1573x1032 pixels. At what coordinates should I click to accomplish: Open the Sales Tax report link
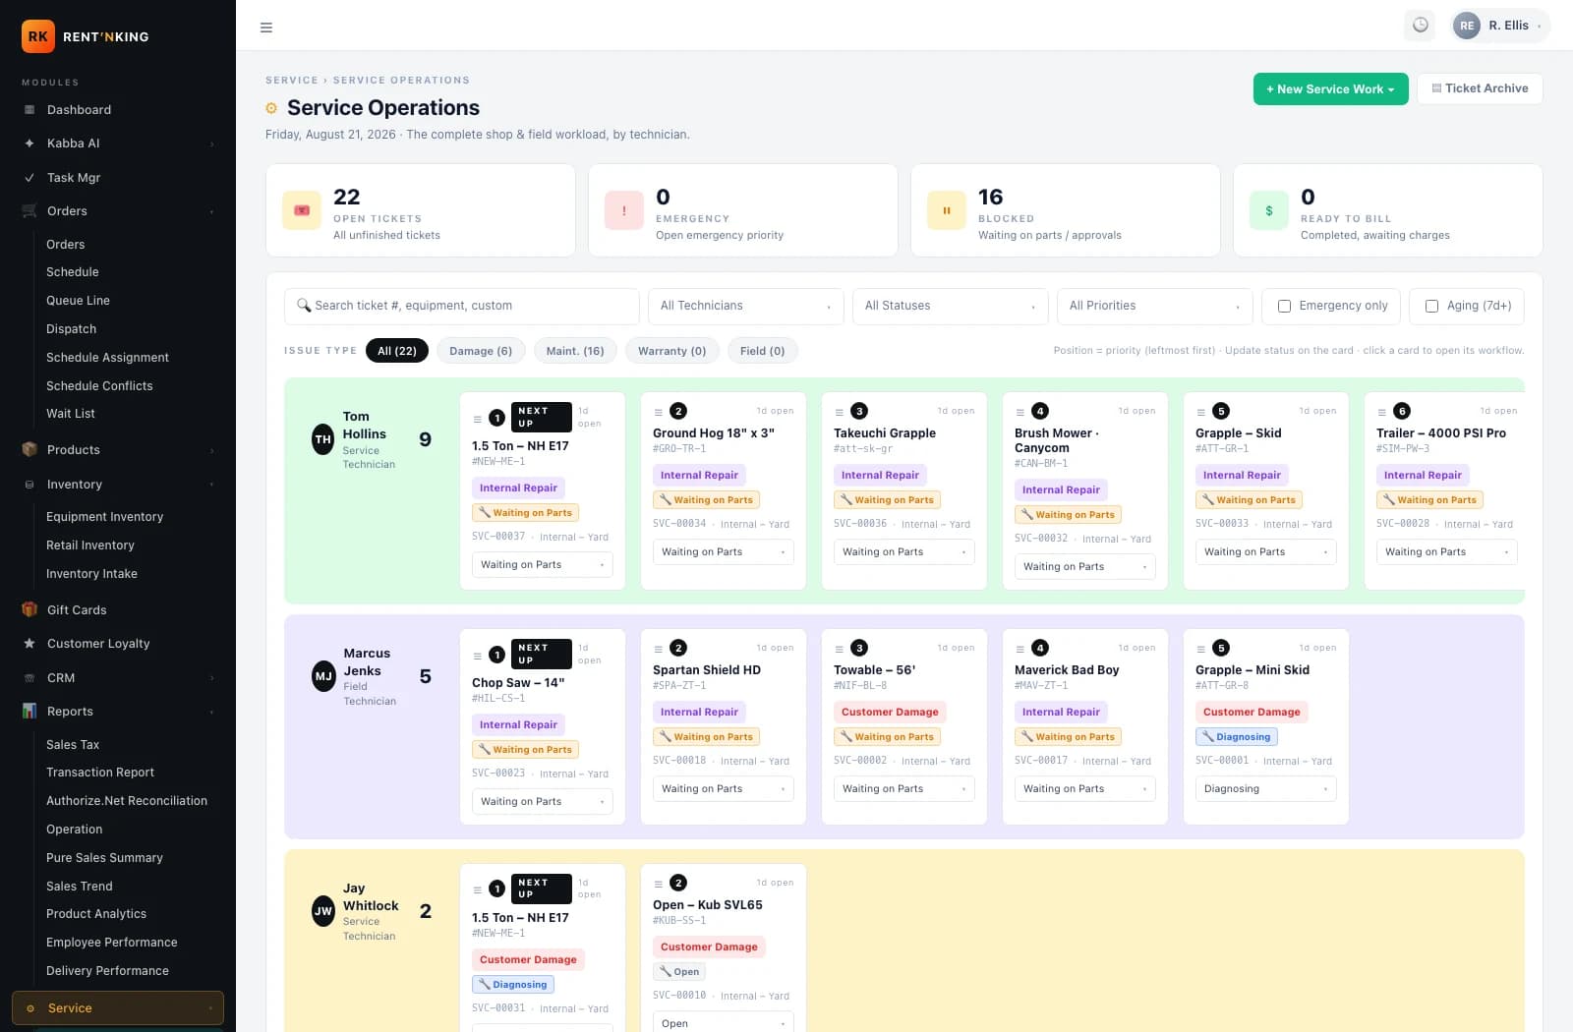coord(73,745)
